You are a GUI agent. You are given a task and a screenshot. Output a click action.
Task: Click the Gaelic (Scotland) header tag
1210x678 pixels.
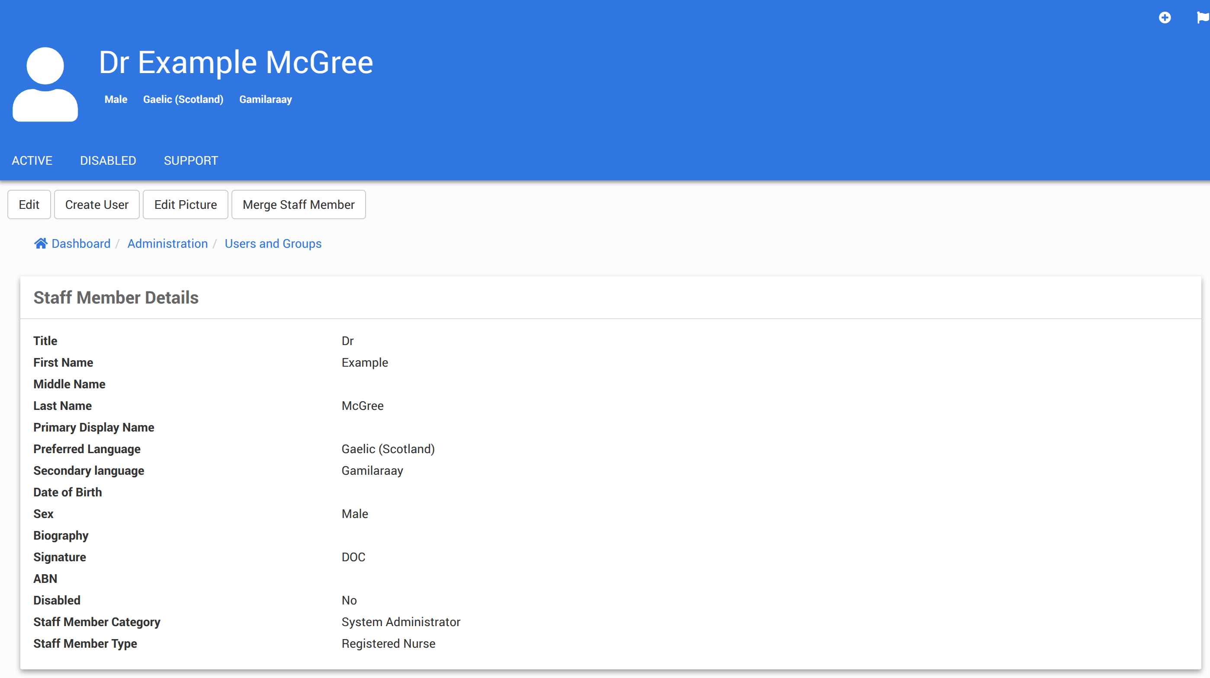[183, 99]
